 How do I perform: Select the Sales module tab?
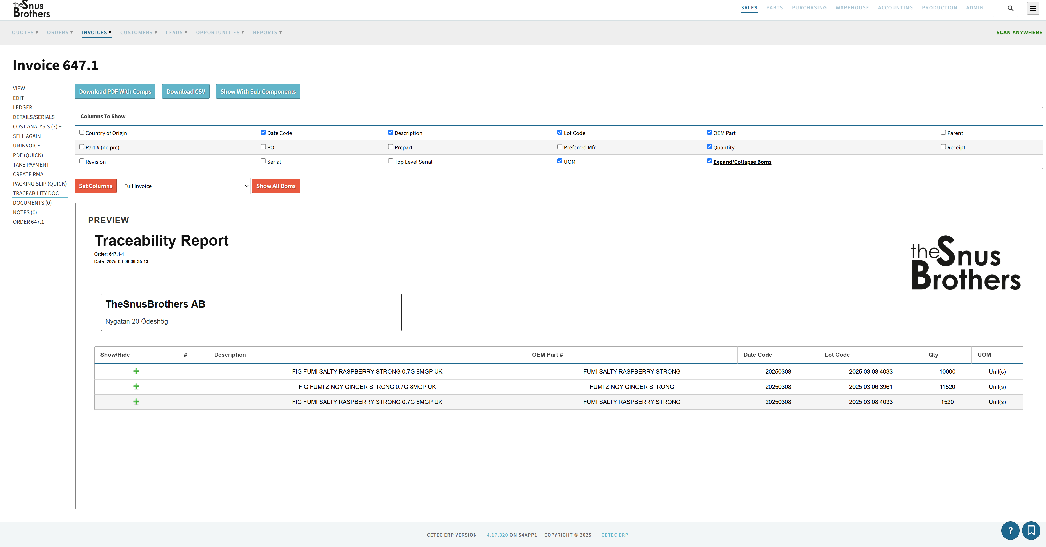click(x=749, y=8)
